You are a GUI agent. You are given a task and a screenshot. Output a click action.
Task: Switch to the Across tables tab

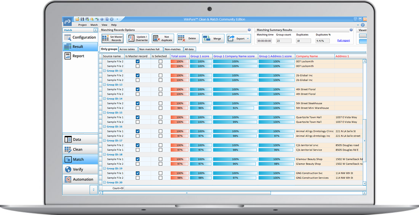pyautogui.click(x=128, y=49)
